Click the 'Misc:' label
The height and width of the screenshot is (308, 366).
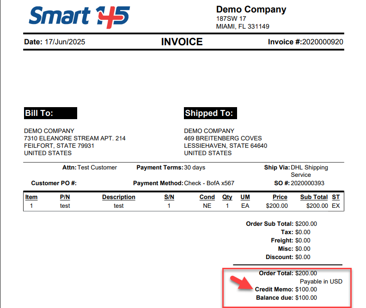click(x=286, y=249)
